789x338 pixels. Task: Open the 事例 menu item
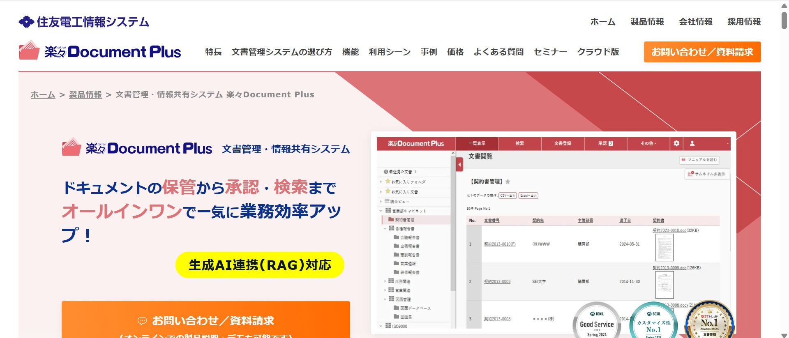tap(429, 52)
